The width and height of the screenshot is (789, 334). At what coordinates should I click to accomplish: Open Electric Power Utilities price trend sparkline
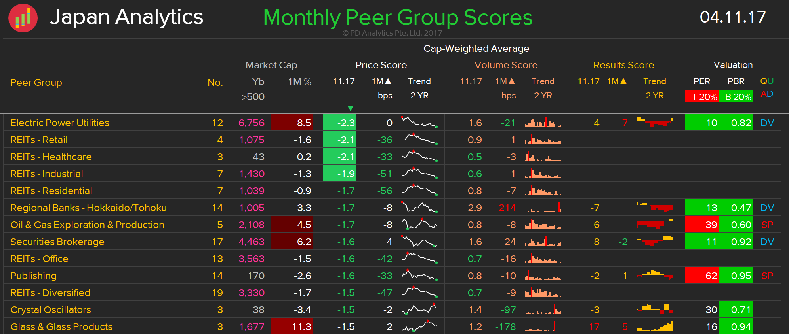(x=419, y=123)
